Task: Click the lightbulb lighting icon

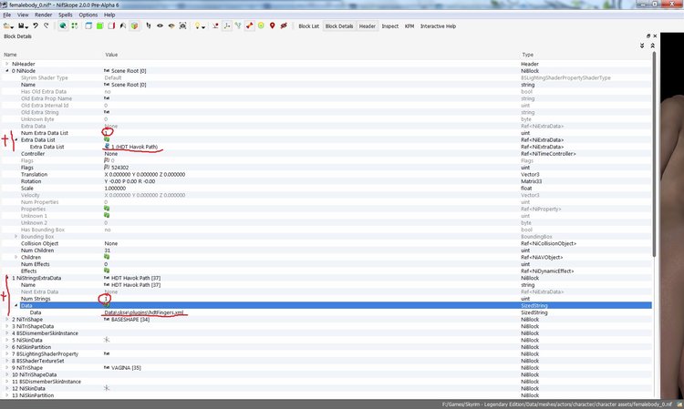Action: pyautogui.click(x=197, y=26)
